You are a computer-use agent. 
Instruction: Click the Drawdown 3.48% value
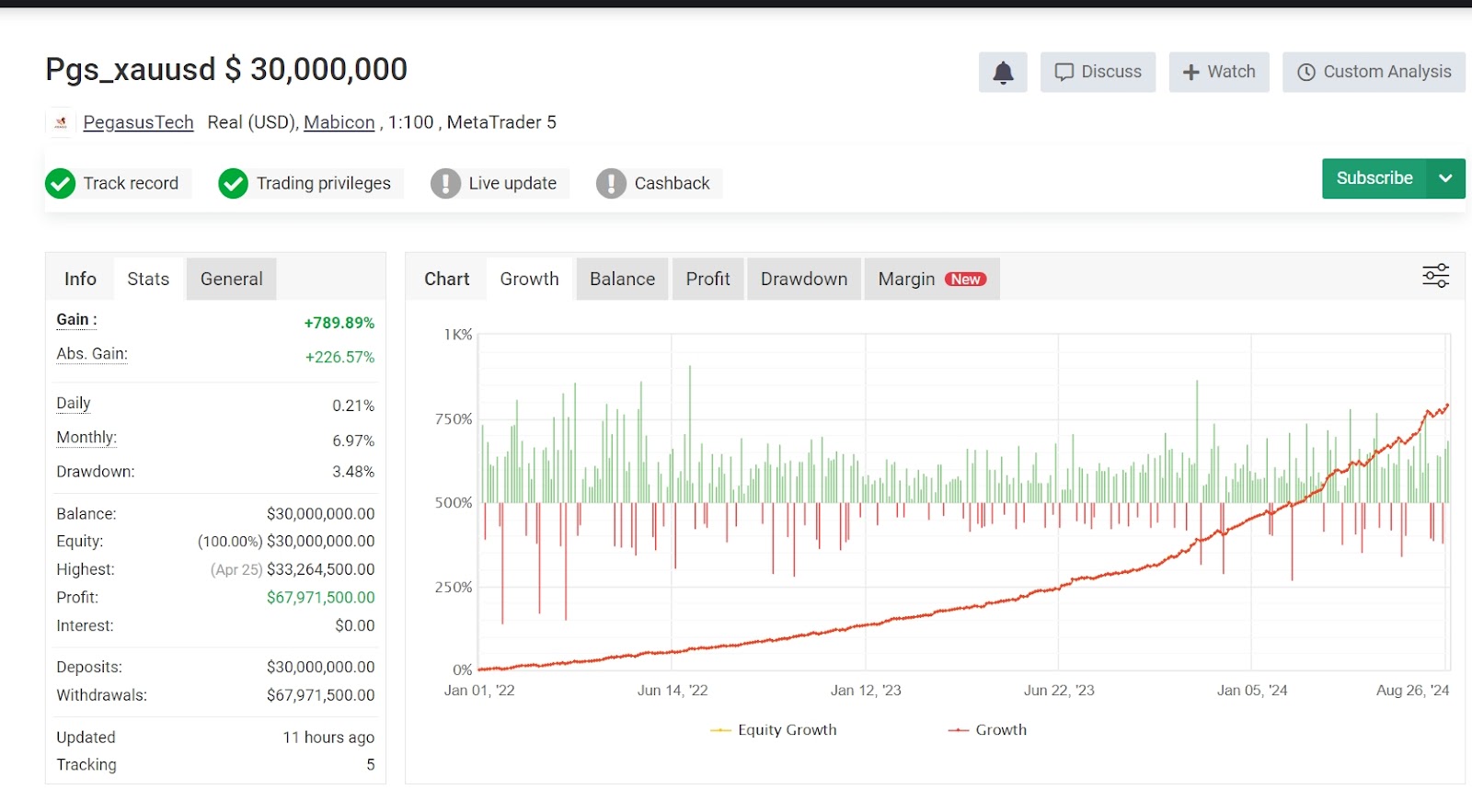(x=353, y=472)
